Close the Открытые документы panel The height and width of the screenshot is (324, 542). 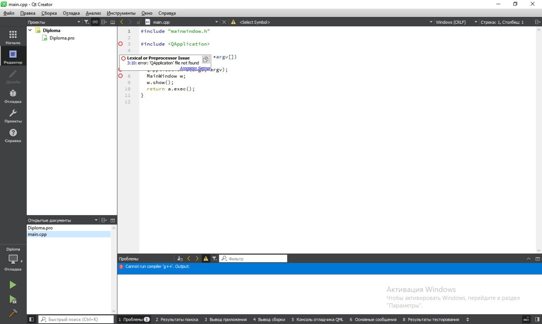click(x=113, y=221)
